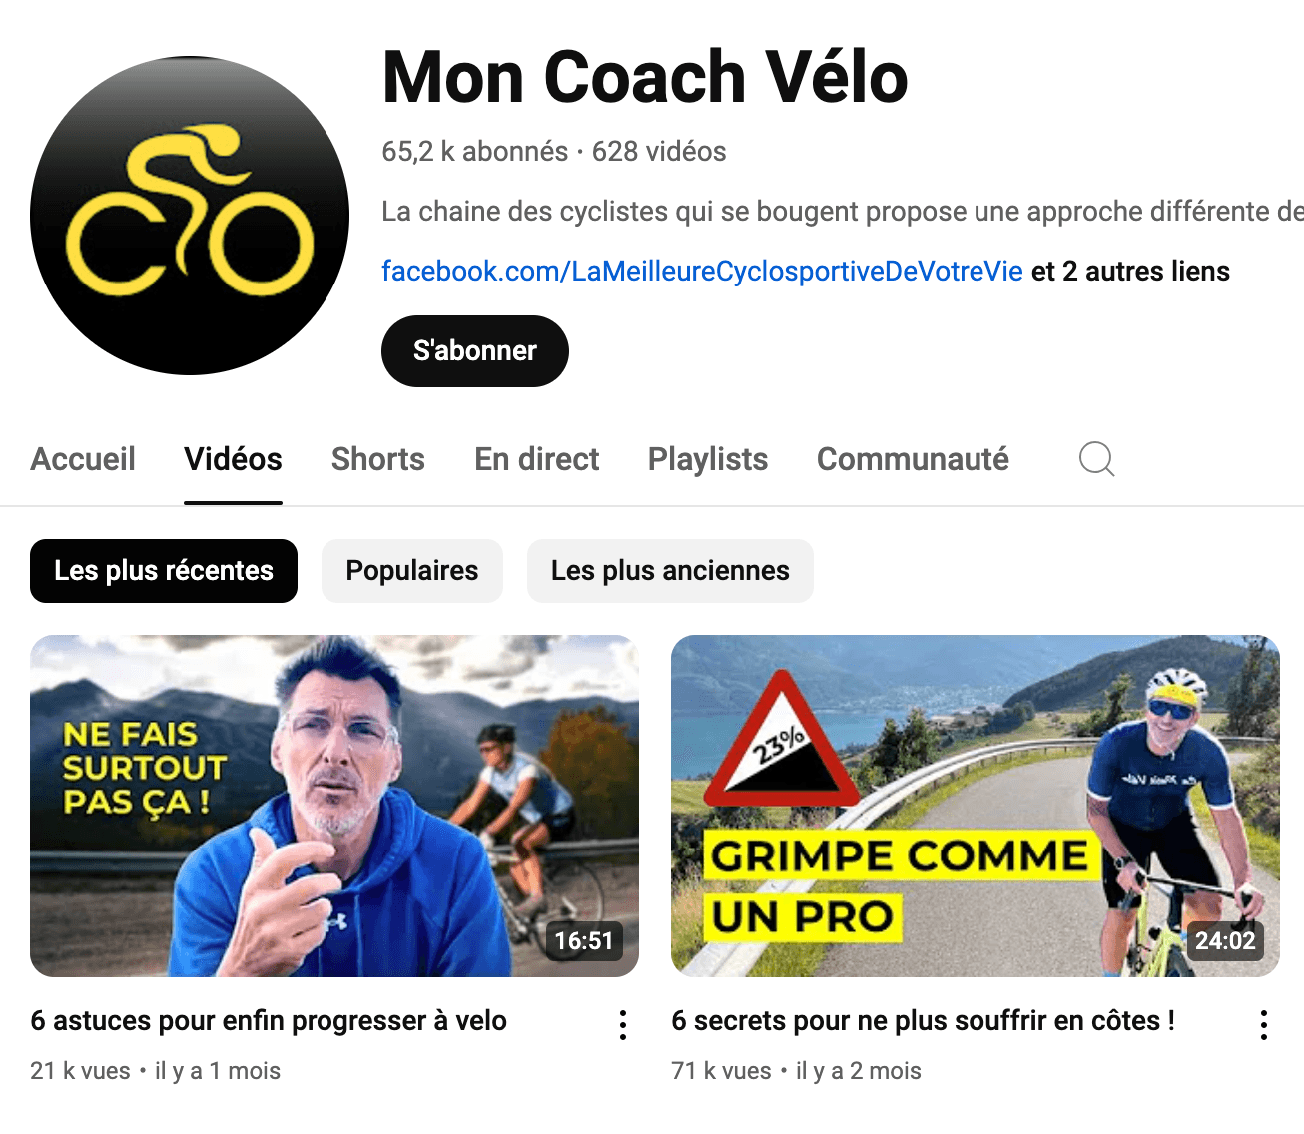Open the 'GRIMPE COMME UN PRO' thumbnail
This screenshot has height=1134, width=1304.
pyautogui.click(x=976, y=807)
